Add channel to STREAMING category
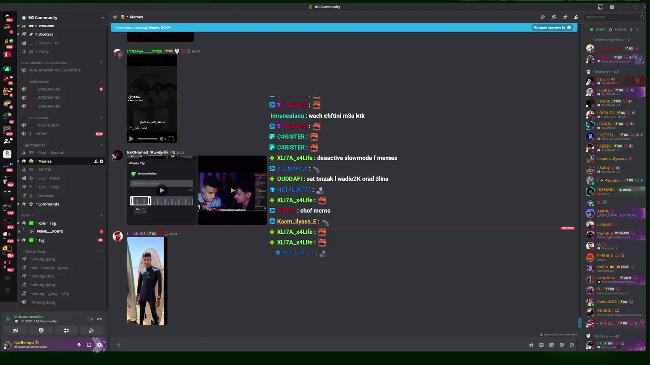The width and height of the screenshot is (650, 365). click(101, 82)
